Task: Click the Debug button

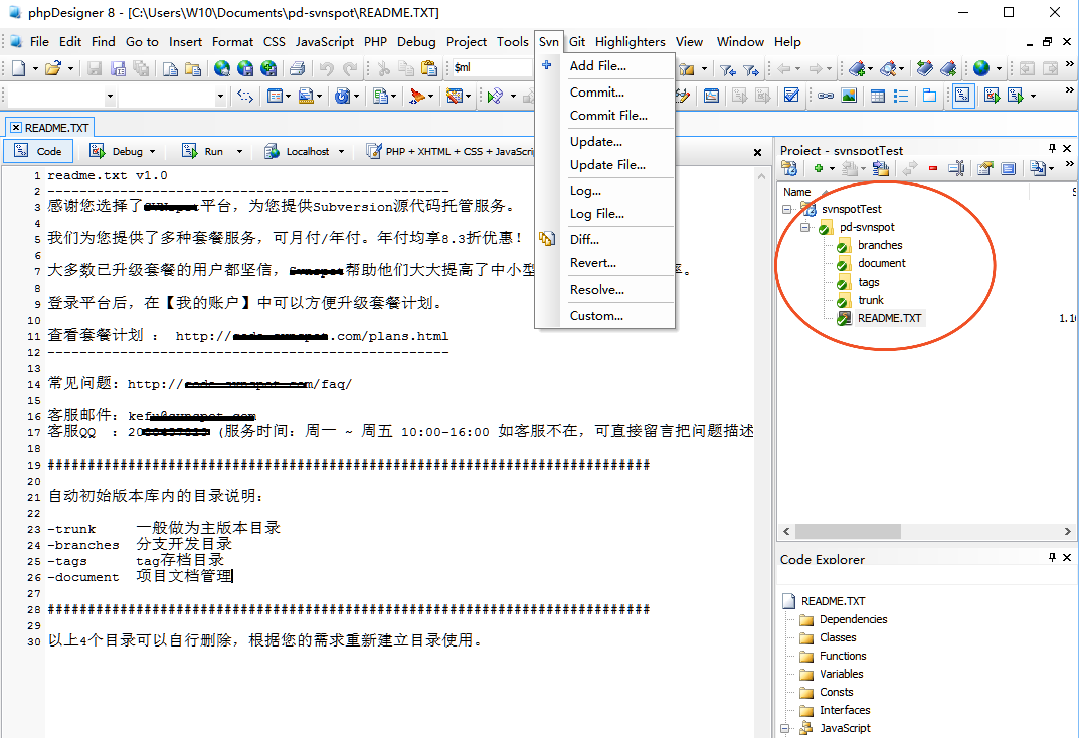Action: pyautogui.click(x=117, y=151)
